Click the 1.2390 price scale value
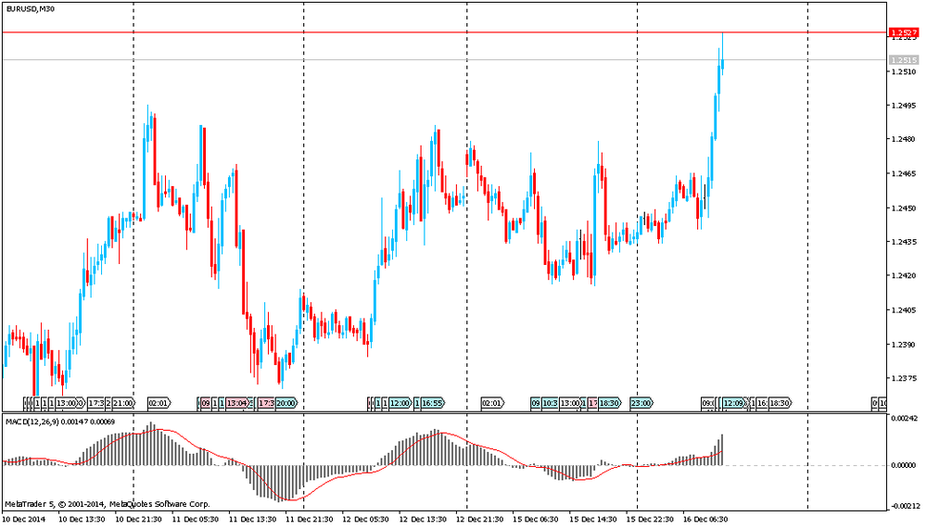Viewport: 927px width, 529px height. 903,345
